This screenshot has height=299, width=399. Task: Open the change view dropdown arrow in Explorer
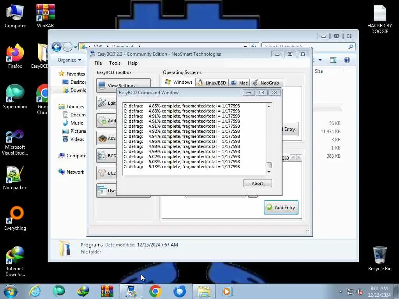pos(320,60)
